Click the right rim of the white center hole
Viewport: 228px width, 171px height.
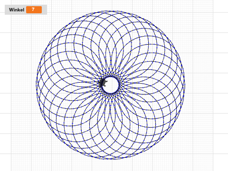(x=118, y=85)
